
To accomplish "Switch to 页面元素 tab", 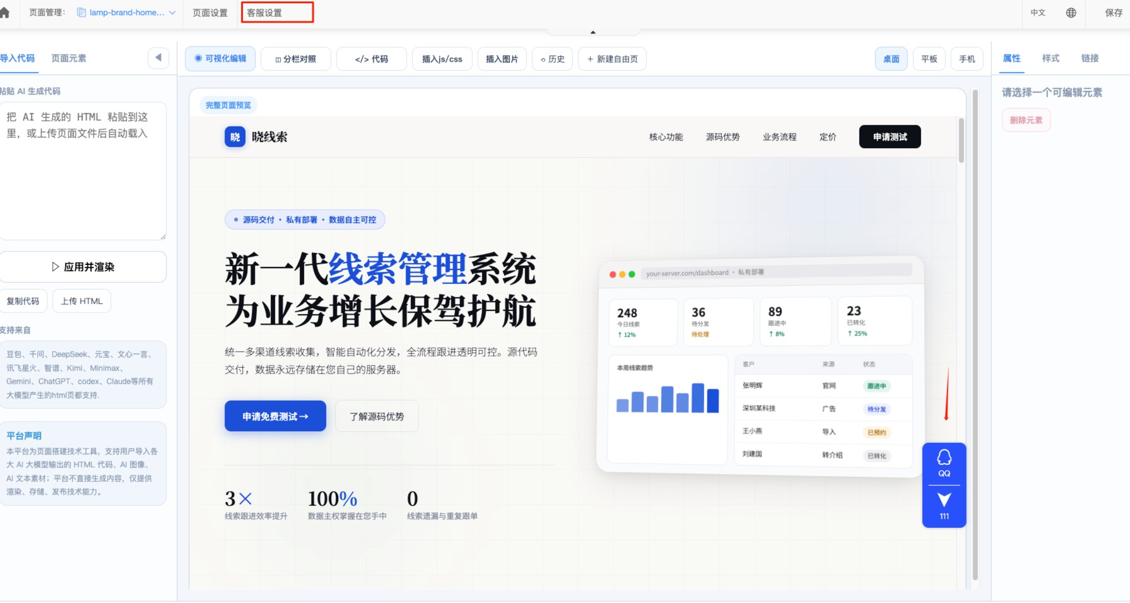I will [69, 58].
